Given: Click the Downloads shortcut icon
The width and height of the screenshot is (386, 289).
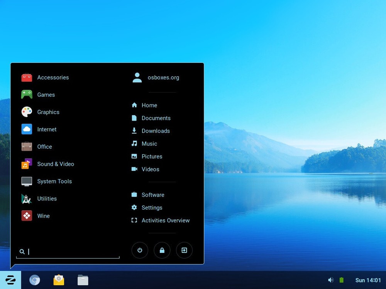Looking at the screenshot, I should 134,131.
